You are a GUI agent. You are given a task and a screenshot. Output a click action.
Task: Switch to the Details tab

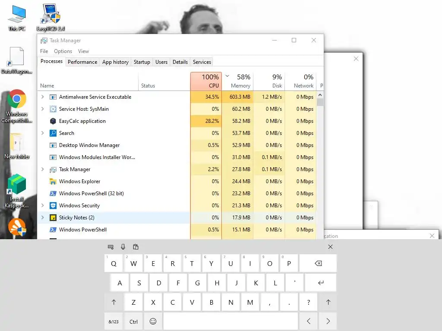point(180,62)
